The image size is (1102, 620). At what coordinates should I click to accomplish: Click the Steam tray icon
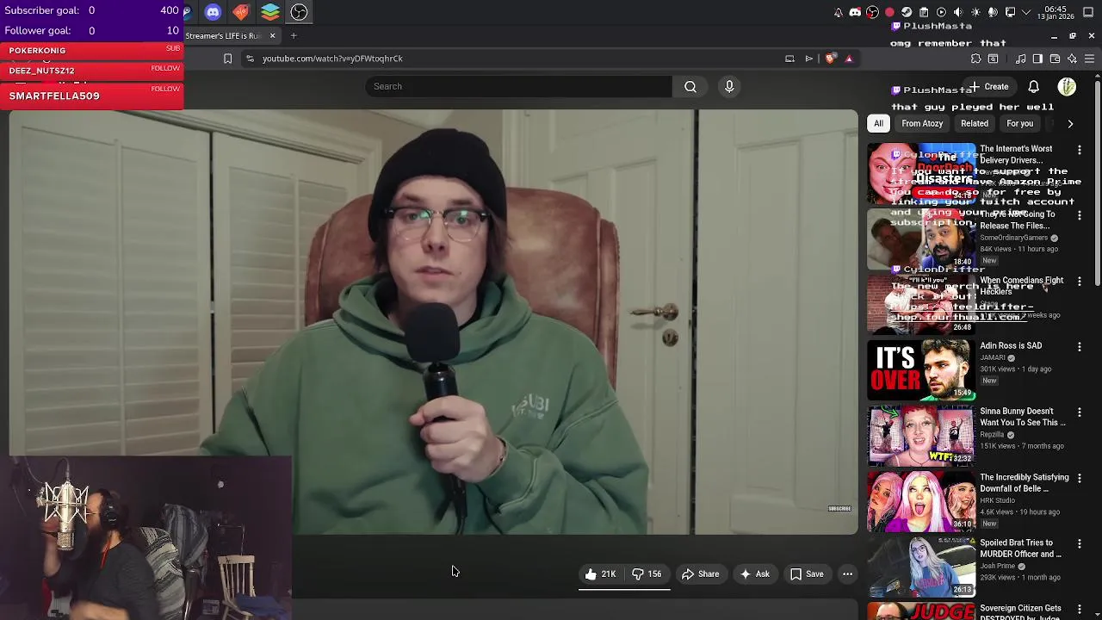click(x=907, y=12)
